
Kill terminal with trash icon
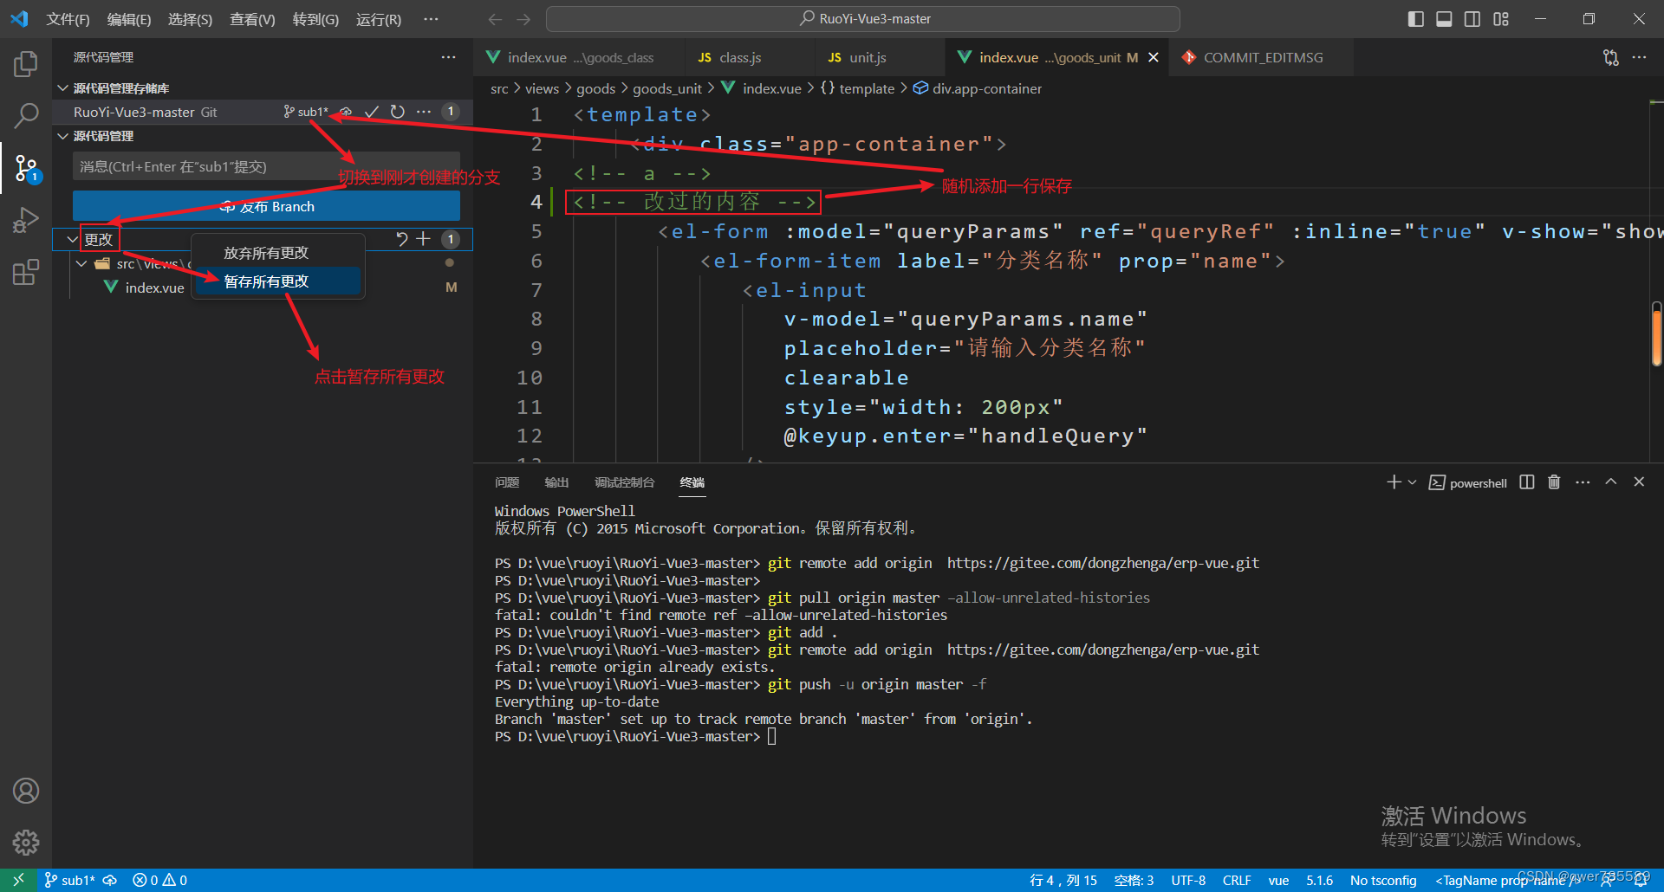pos(1554,482)
